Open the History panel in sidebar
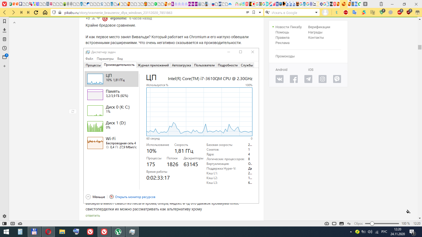This screenshot has width=422, height=237. pos(4,48)
